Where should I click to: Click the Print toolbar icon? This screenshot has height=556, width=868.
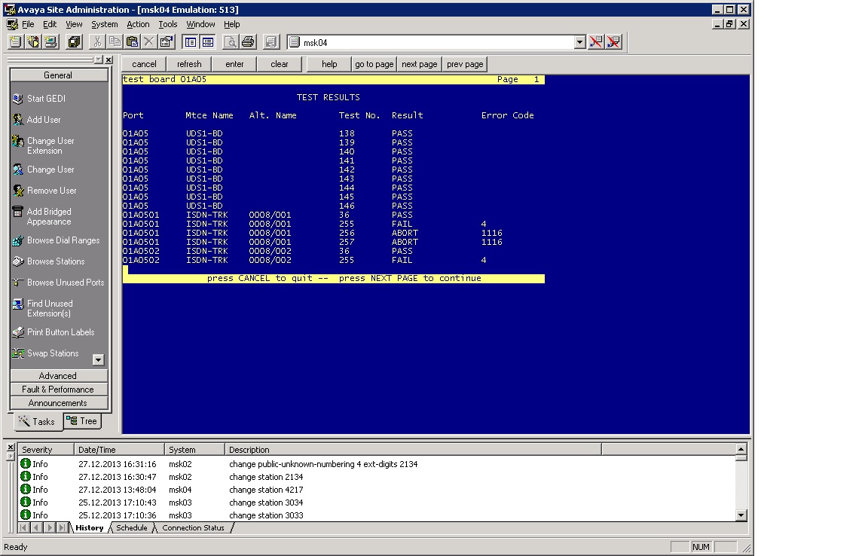248,42
